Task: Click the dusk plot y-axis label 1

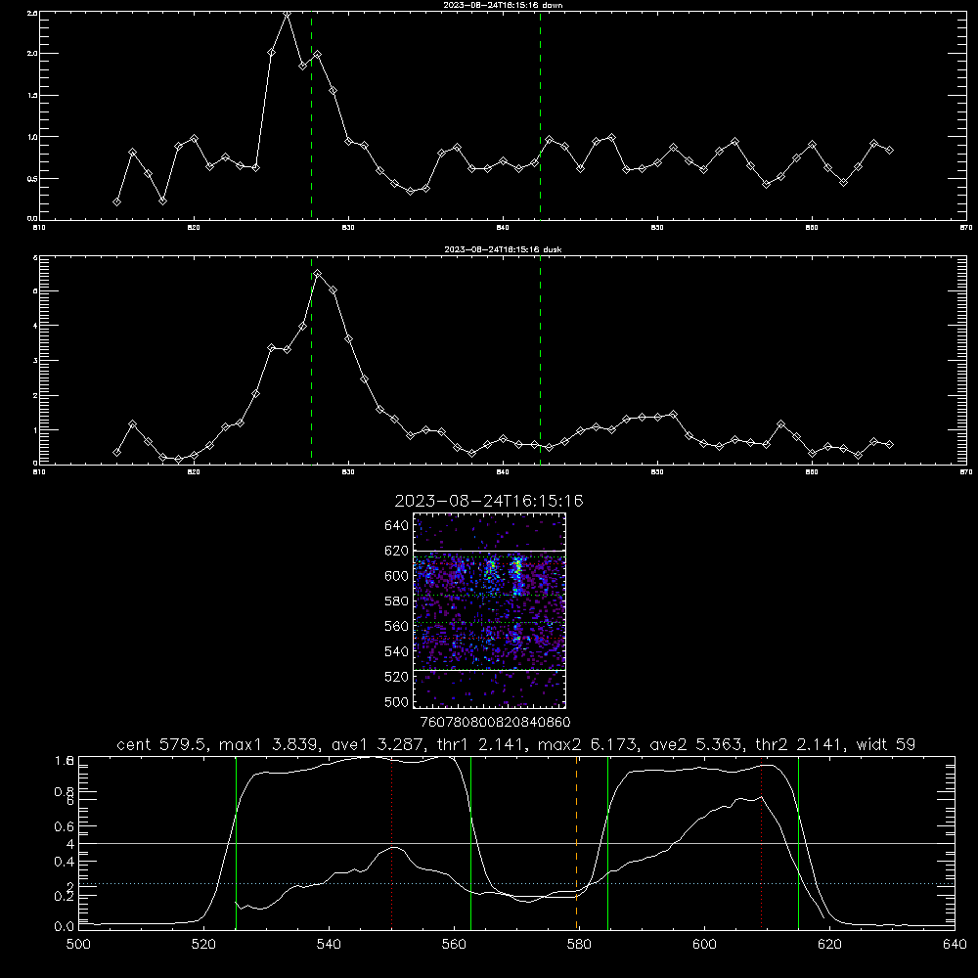Action: [x=35, y=429]
